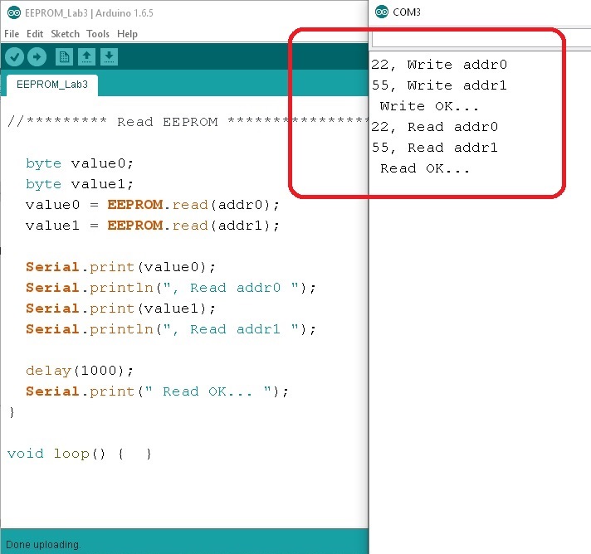The height and width of the screenshot is (554, 591).
Task: Click the serial monitor send input field
Action: [x=481, y=39]
